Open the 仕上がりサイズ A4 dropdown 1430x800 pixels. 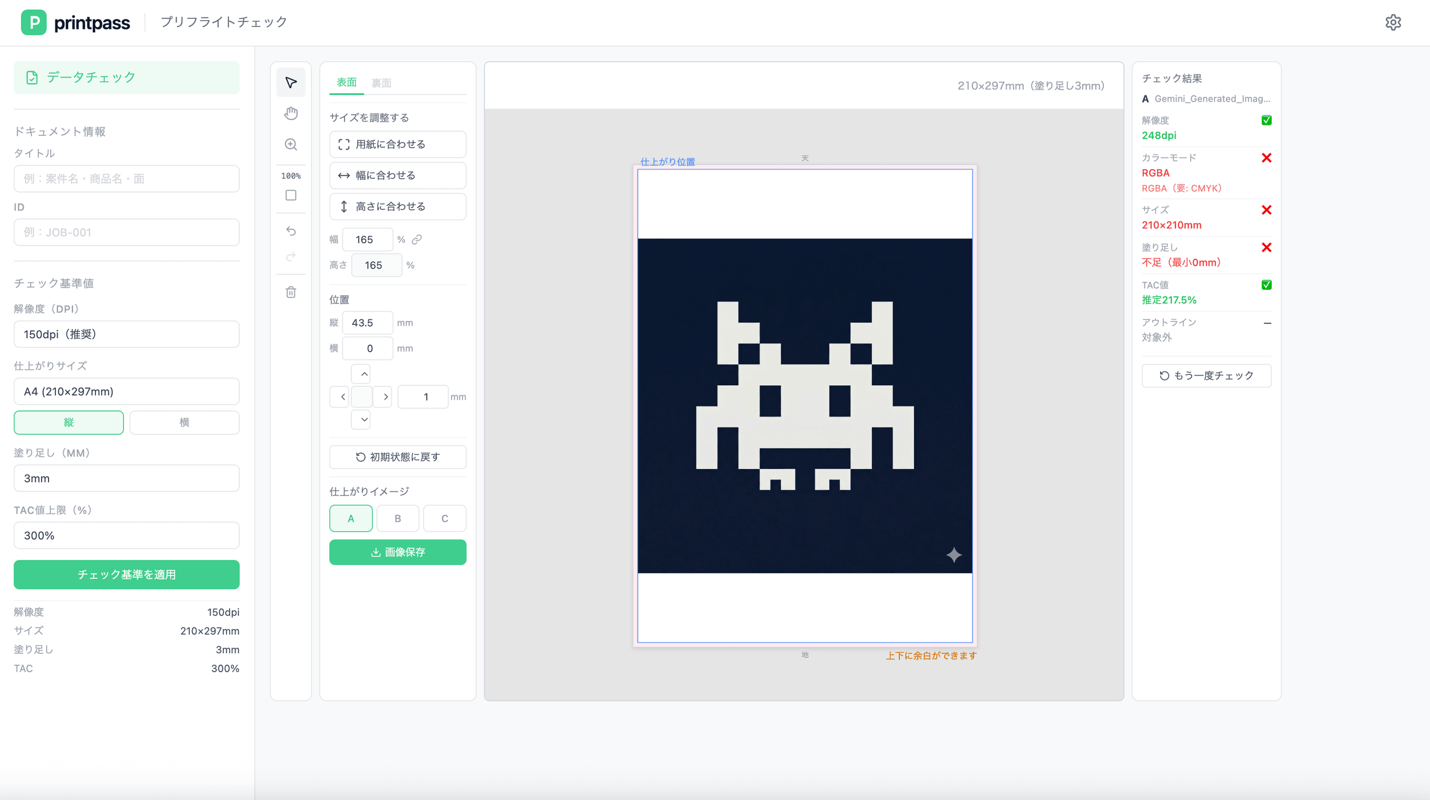(x=127, y=391)
